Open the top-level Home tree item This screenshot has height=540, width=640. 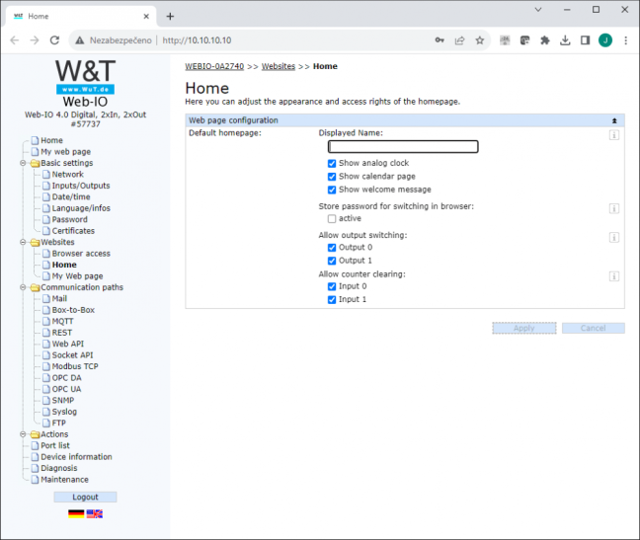51,141
